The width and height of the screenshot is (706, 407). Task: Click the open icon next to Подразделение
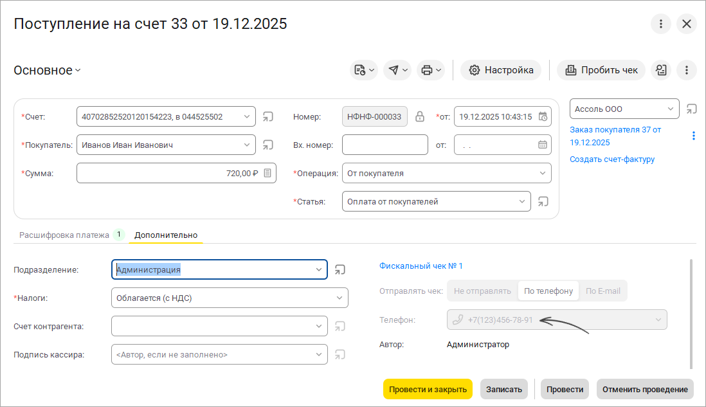click(340, 270)
